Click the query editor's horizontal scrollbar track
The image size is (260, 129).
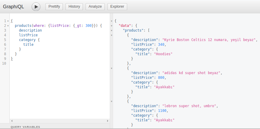coord(59,121)
